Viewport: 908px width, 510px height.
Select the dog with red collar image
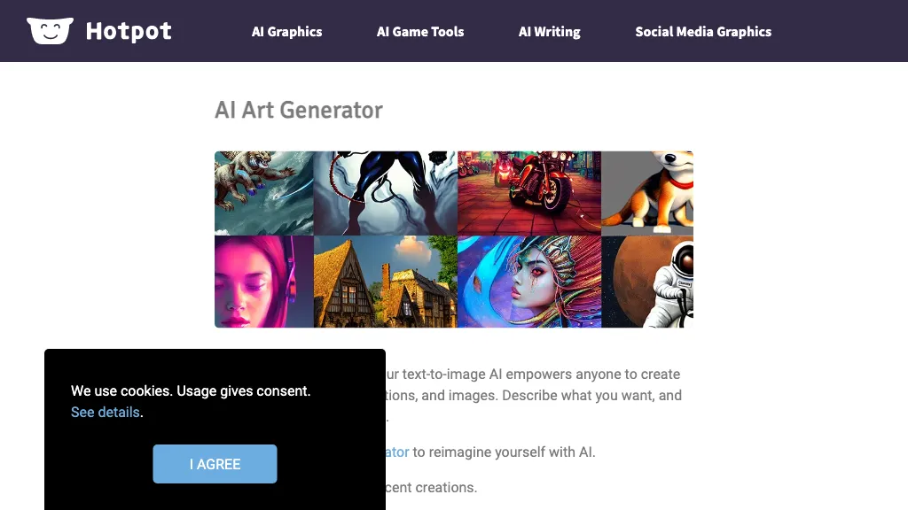pos(647,192)
